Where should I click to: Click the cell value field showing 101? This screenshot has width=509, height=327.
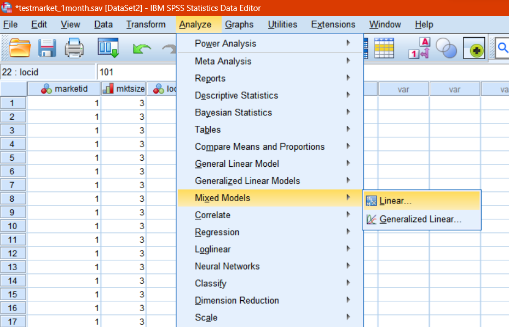pyautogui.click(x=136, y=72)
